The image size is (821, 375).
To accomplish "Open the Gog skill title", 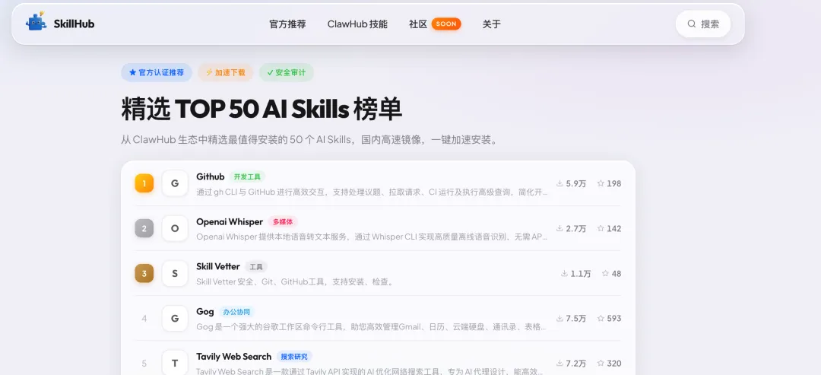I will 204,312.
